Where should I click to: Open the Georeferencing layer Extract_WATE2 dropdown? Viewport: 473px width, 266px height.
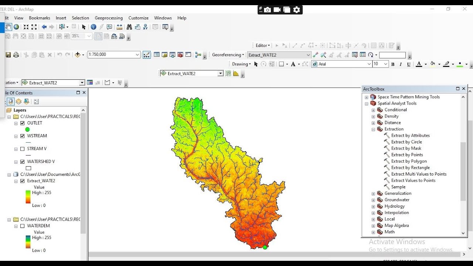308,55
